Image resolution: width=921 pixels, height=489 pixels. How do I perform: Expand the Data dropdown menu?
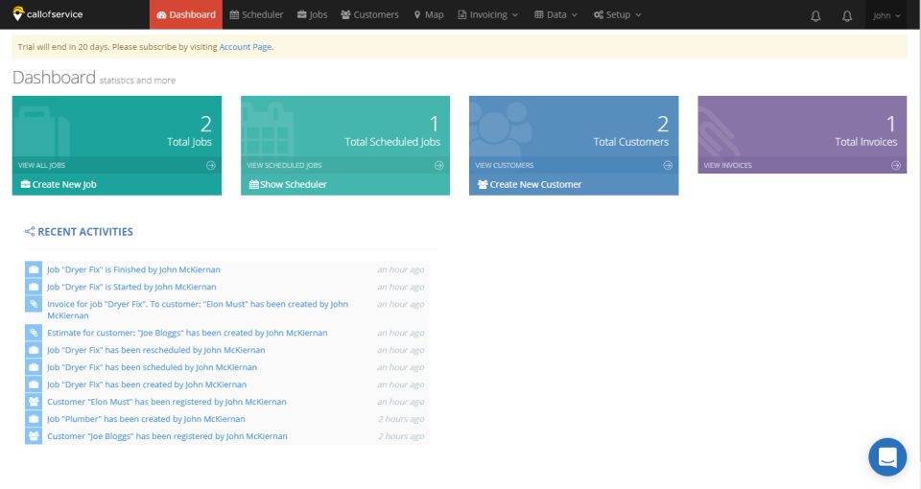click(555, 14)
